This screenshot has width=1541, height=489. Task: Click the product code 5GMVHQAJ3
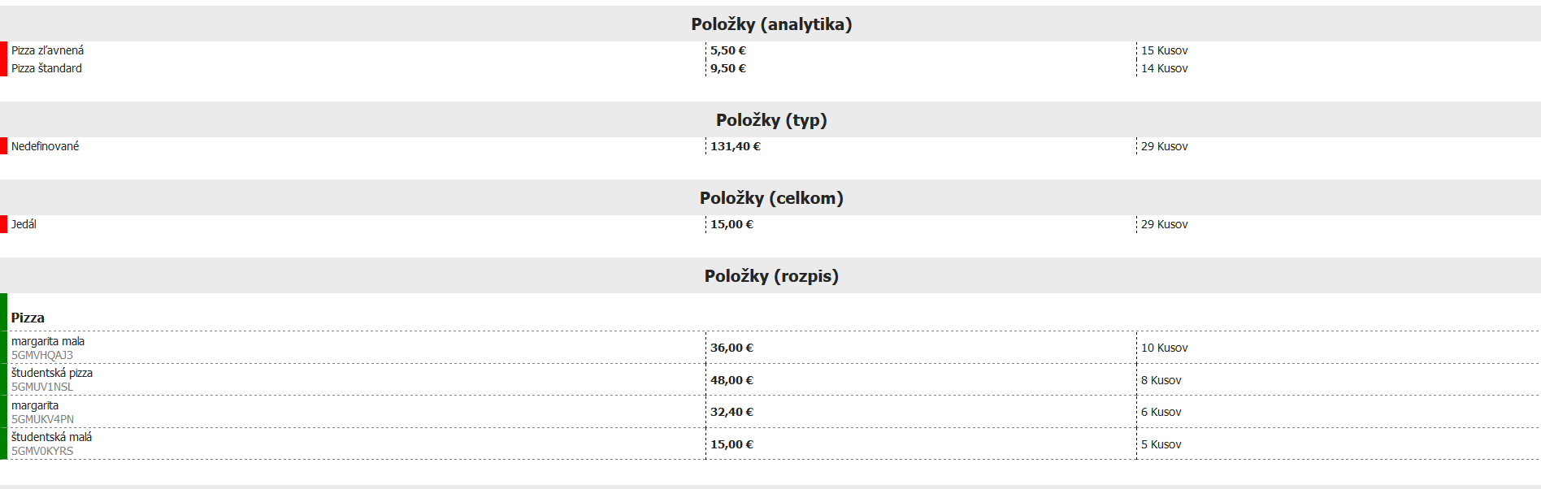[42, 355]
